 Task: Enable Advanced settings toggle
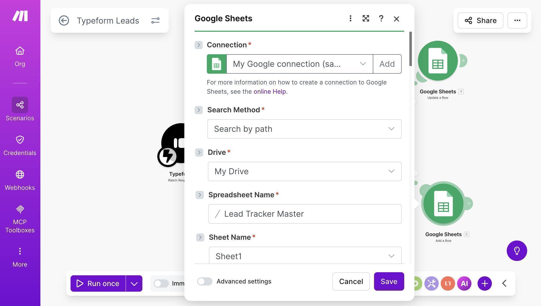(205, 281)
